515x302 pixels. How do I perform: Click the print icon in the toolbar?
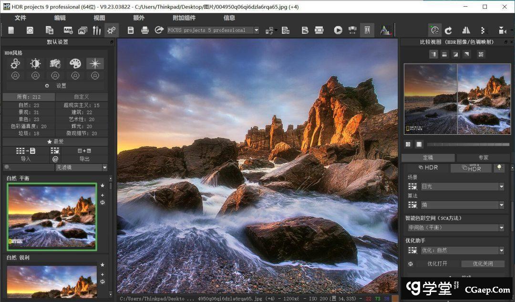pos(145,30)
